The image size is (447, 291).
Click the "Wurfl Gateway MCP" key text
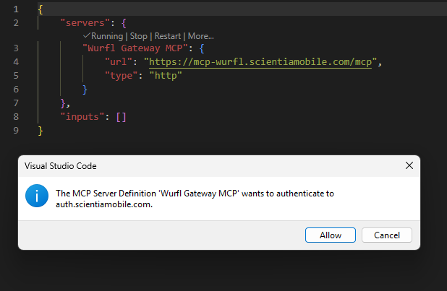coord(135,48)
